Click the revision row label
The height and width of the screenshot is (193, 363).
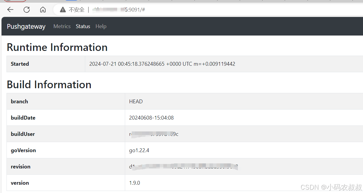pyautogui.click(x=21, y=167)
